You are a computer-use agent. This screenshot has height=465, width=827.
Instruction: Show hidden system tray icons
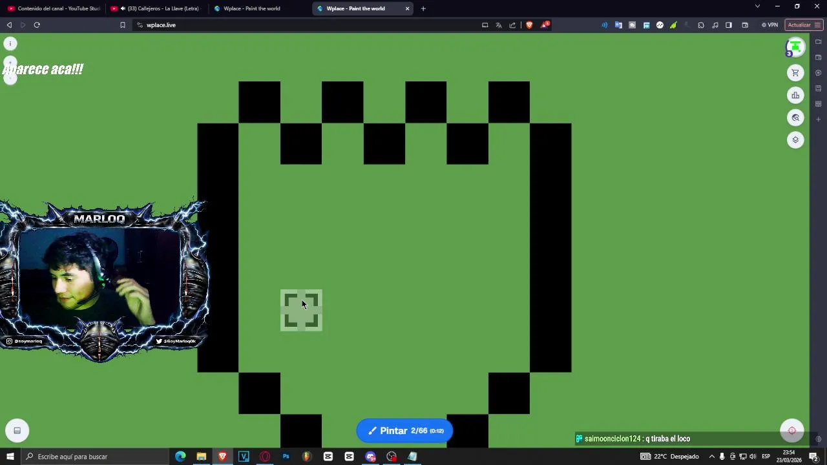coord(712,457)
